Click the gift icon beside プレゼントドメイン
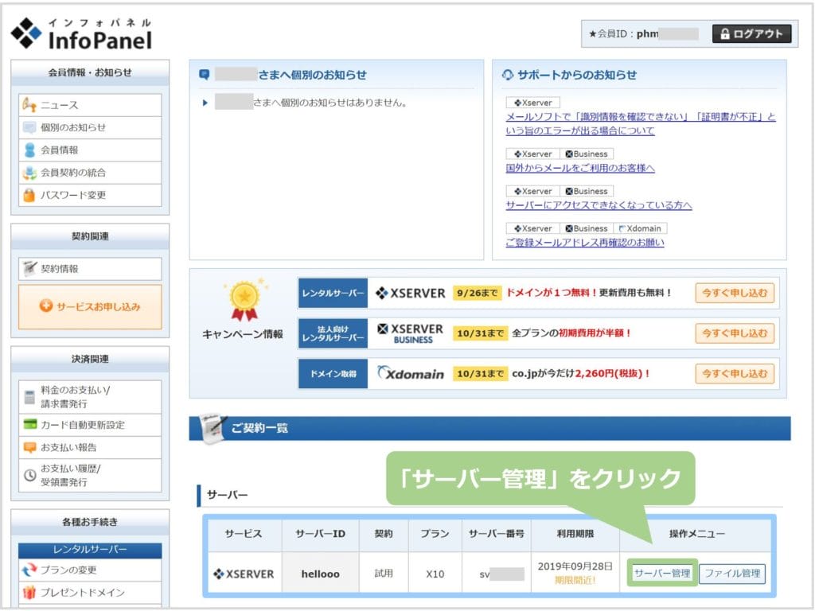 (29, 592)
